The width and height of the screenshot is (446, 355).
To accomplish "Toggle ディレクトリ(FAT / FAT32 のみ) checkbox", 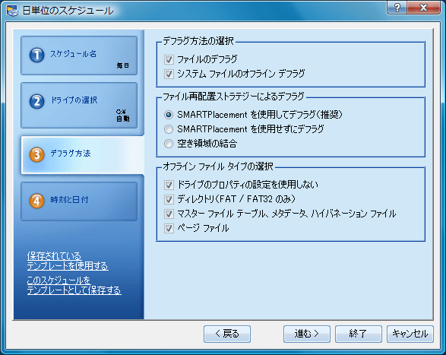I will 169,199.
